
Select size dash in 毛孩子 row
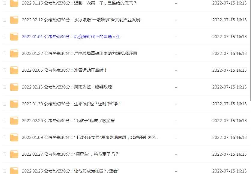pyautogui.click(x=176, y=121)
